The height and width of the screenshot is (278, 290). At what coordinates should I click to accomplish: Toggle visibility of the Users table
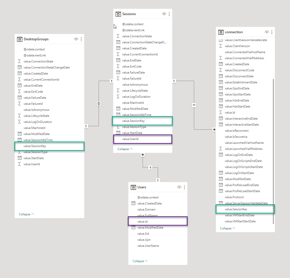[x=179, y=187]
